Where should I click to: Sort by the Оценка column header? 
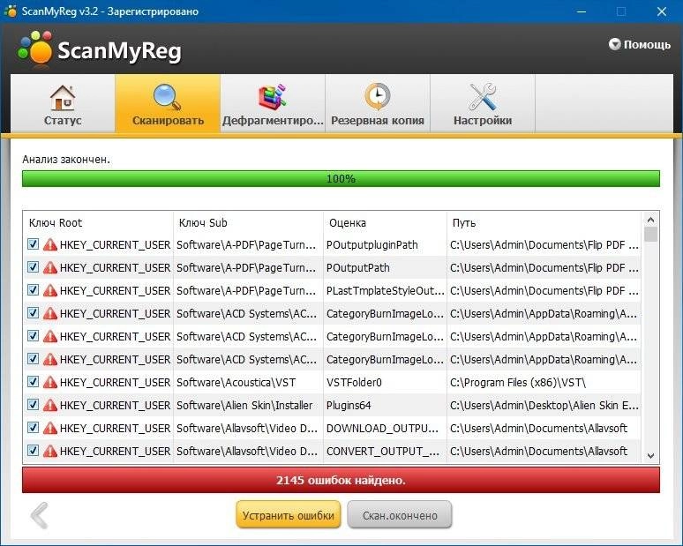tap(385, 223)
